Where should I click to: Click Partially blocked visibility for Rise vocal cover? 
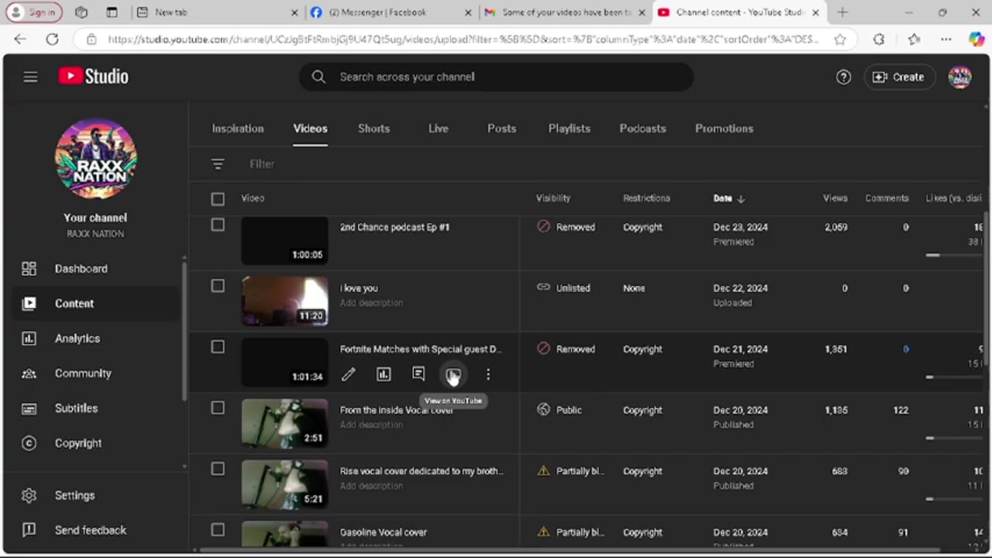tap(570, 471)
